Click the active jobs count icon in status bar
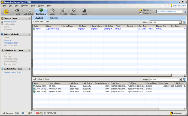Image resolution: width=188 pixels, height=116 pixels. click(x=23, y=113)
